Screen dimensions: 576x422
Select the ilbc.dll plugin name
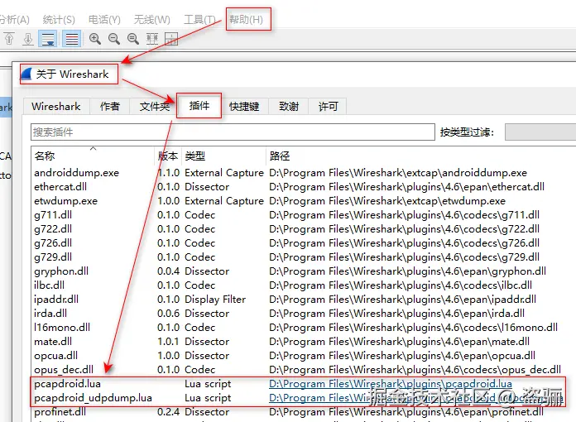click(x=49, y=285)
